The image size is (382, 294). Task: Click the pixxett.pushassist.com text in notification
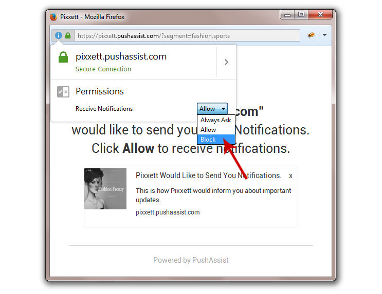(168, 212)
